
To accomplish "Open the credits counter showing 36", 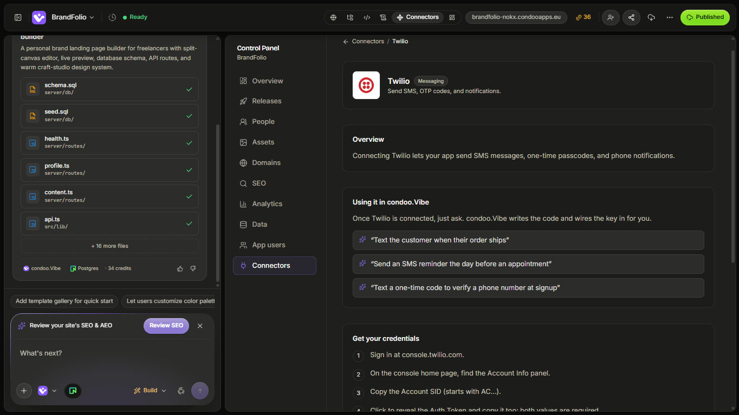I will click(584, 17).
